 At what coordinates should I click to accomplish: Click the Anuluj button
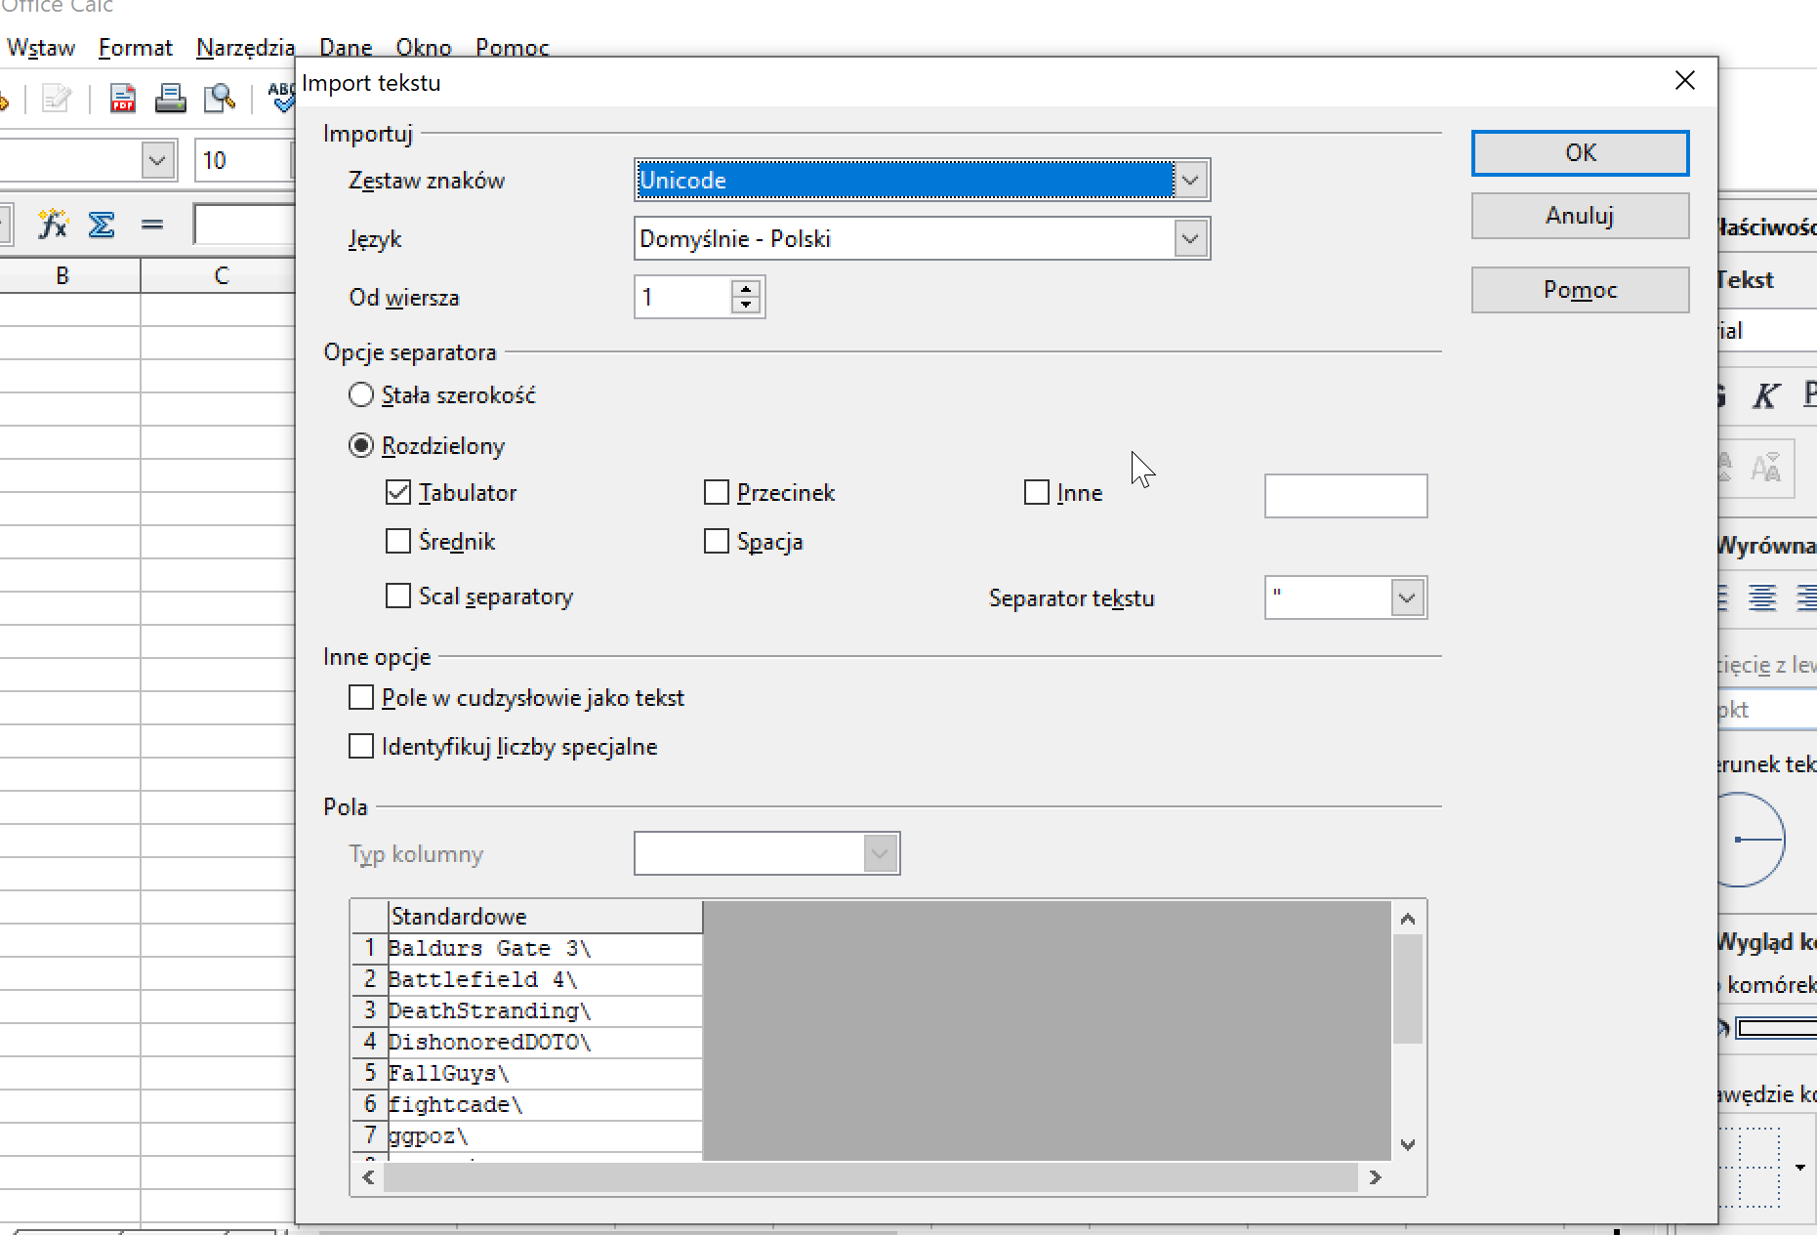coord(1580,216)
